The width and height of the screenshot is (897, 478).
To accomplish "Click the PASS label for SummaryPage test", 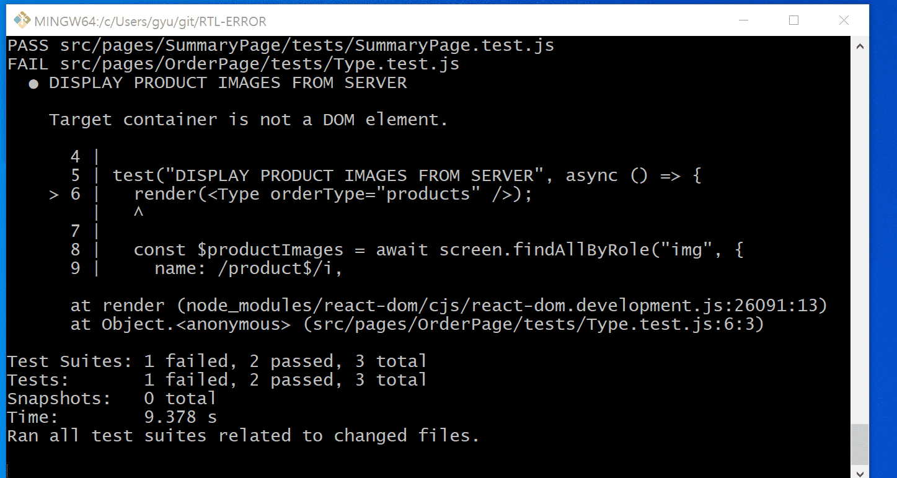I will pyautogui.click(x=29, y=46).
